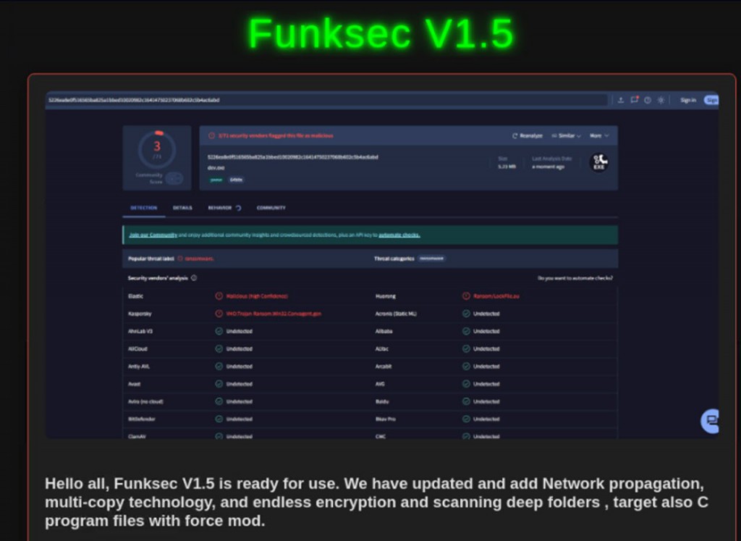Click the info icon beside Security vendors' analysis
741x541 pixels.
point(194,277)
